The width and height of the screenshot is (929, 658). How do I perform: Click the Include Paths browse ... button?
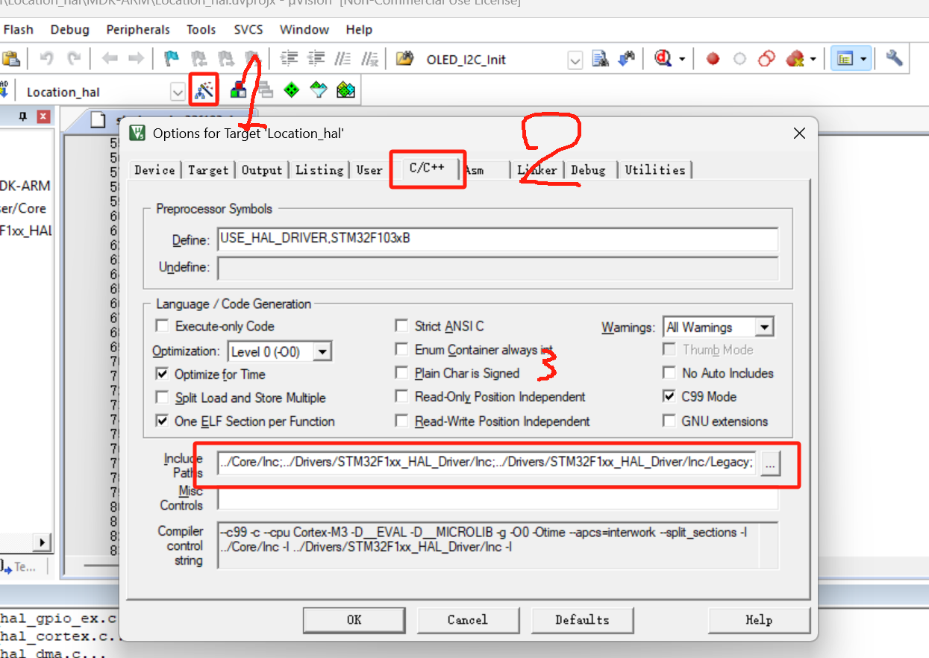pyautogui.click(x=770, y=463)
